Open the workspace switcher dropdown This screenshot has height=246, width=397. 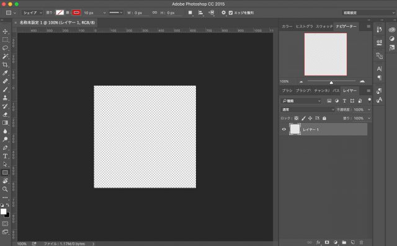[368, 12]
